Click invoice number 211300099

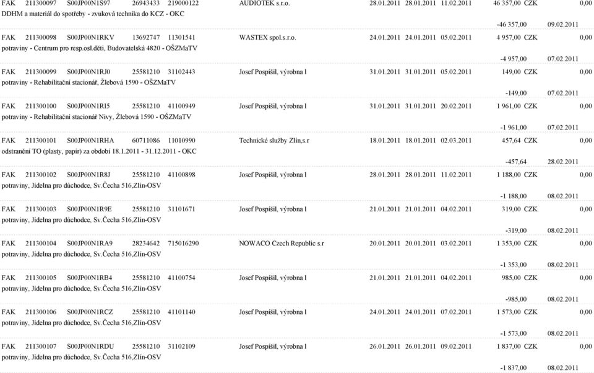coord(41,72)
